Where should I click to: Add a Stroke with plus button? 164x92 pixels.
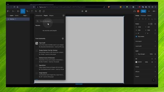click(155, 67)
